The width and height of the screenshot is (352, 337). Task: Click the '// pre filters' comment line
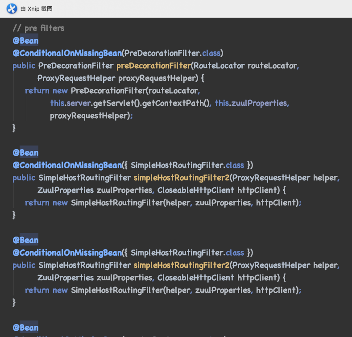38,28
